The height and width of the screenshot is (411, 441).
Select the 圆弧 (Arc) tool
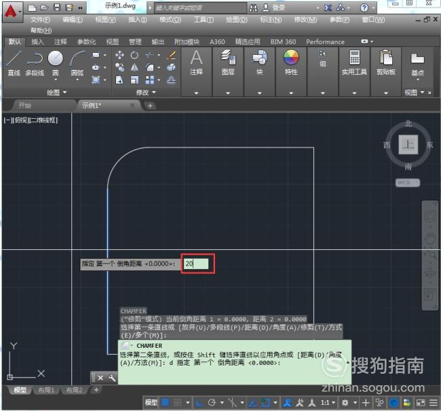click(77, 63)
